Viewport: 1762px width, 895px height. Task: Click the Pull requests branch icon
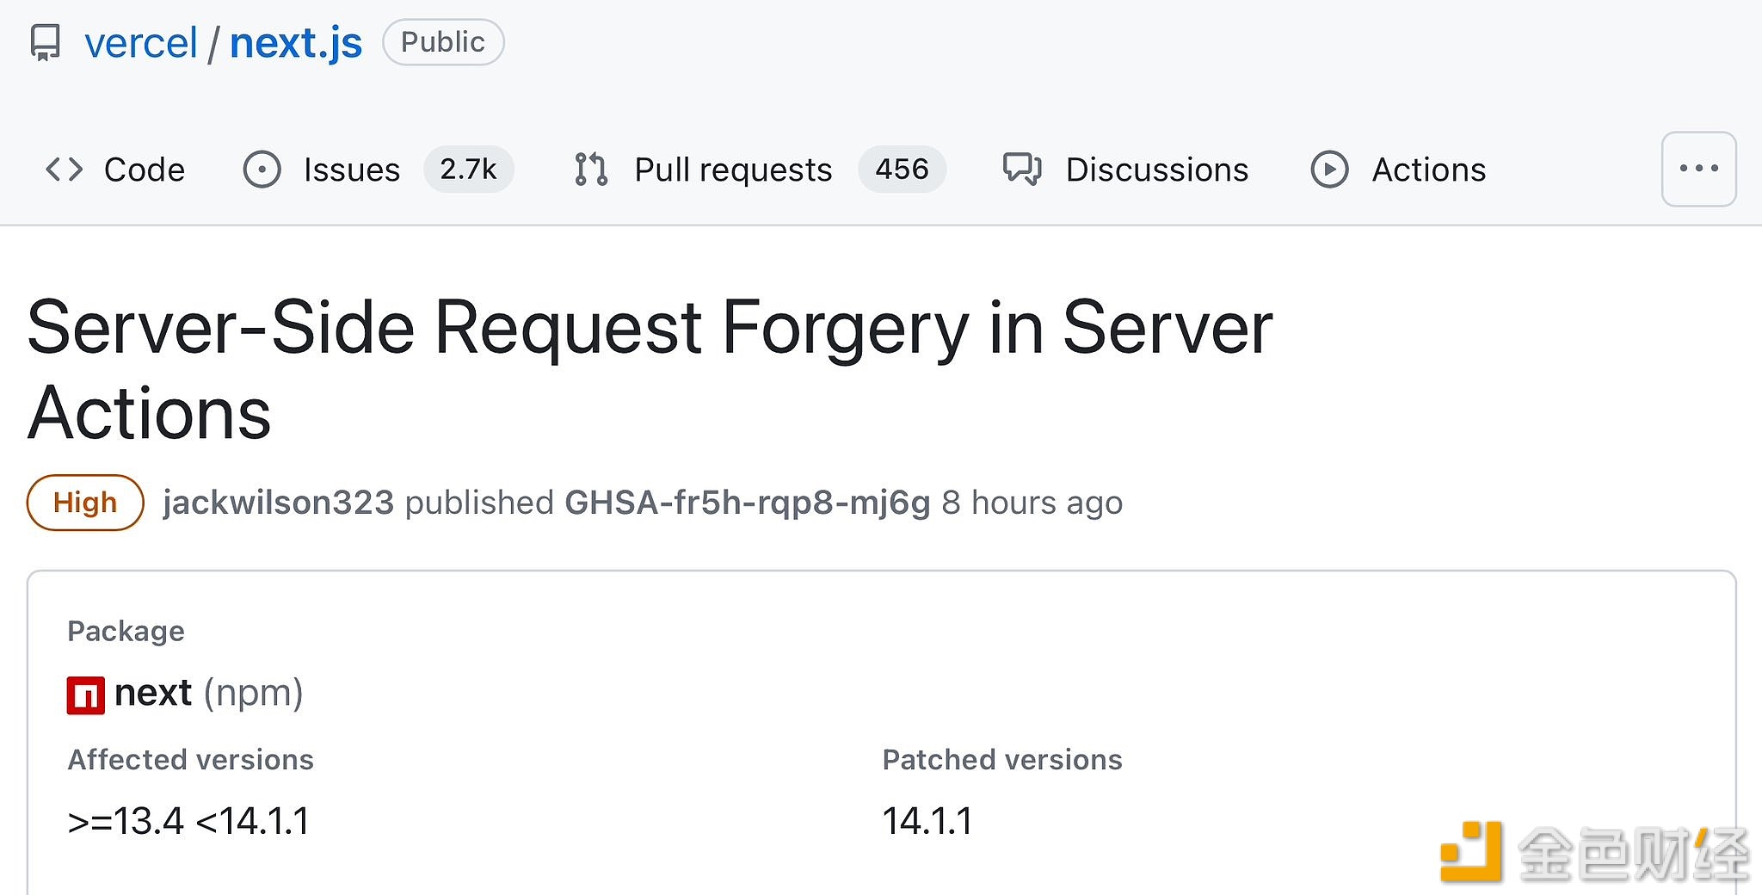(591, 170)
